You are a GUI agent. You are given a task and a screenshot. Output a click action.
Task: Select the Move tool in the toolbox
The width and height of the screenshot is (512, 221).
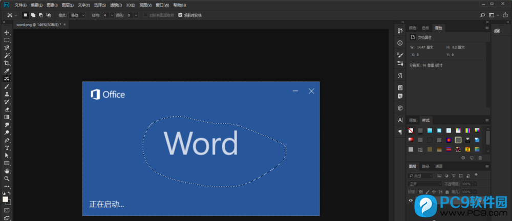(7, 32)
